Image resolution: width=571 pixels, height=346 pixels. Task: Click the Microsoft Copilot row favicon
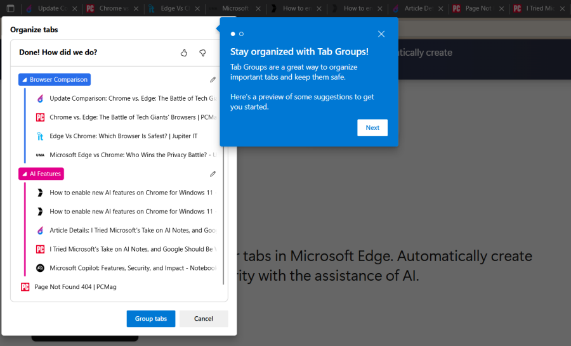coord(40,268)
